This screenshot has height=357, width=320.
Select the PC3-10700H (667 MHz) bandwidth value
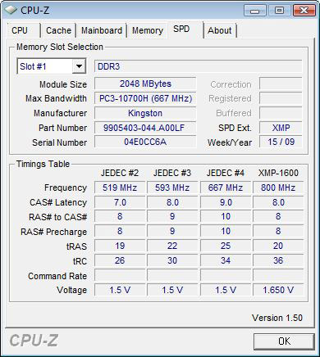point(145,98)
